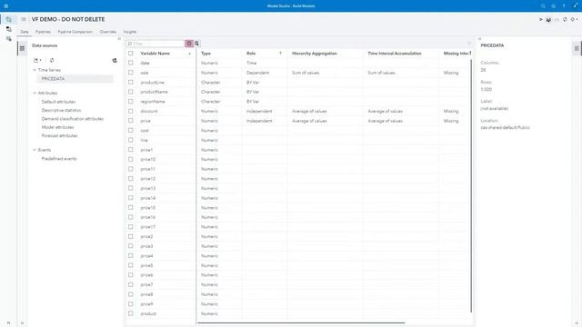Collapse the Time Series tree section
Image resolution: width=582 pixels, height=327 pixels.
[x=35, y=70]
